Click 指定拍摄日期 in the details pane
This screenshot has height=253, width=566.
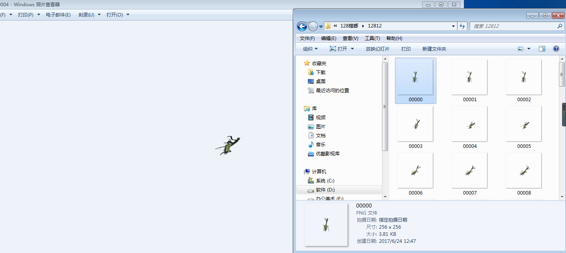393,220
